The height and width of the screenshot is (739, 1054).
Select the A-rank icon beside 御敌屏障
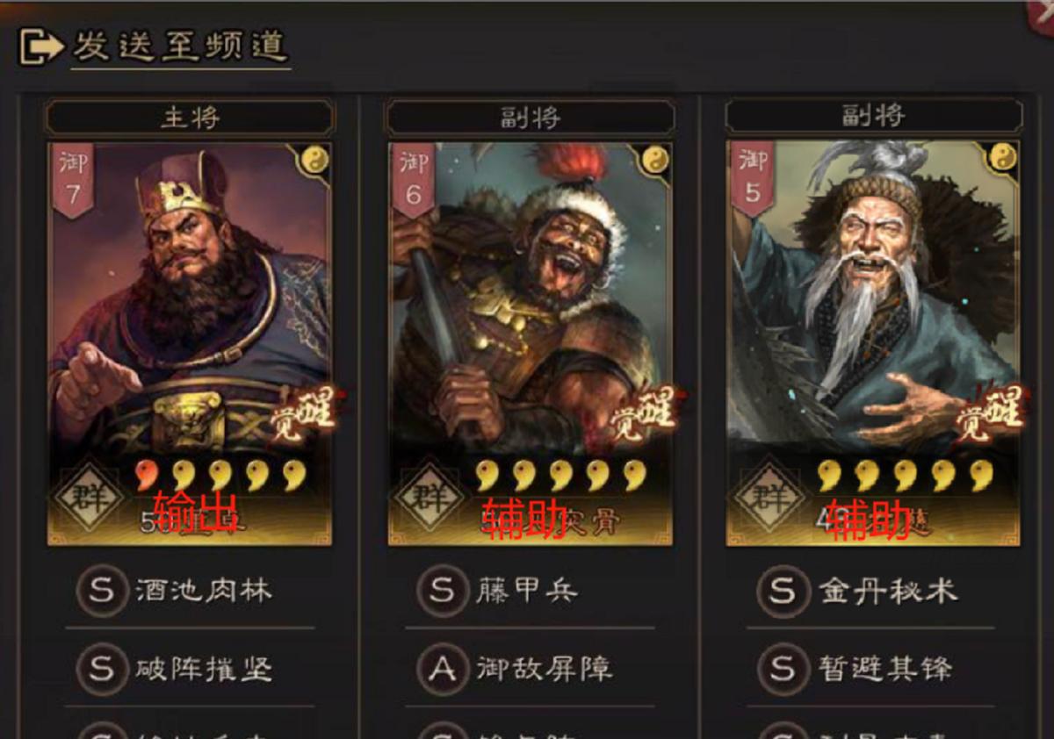coord(442,670)
